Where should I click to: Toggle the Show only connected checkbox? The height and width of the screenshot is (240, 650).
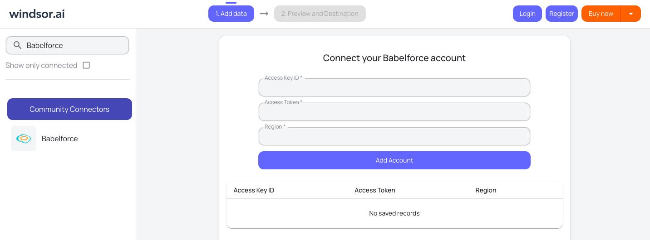pyautogui.click(x=86, y=65)
